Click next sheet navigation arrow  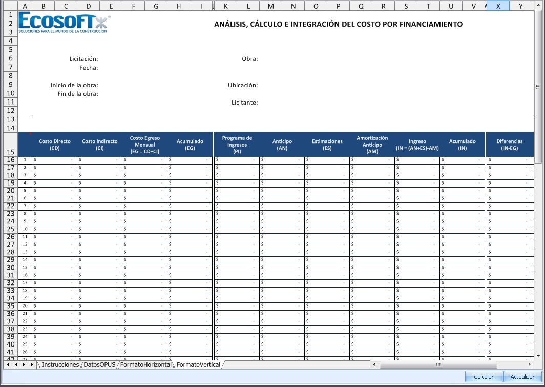tap(24, 365)
